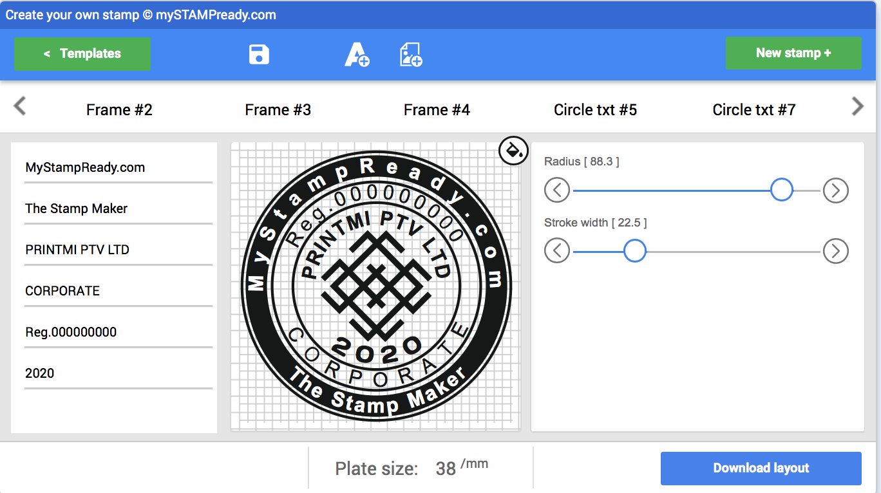Image resolution: width=881 pixels, height=493 pixels.
Task: Select the Frame #4 element tab
Action: (x=437, y=110)
